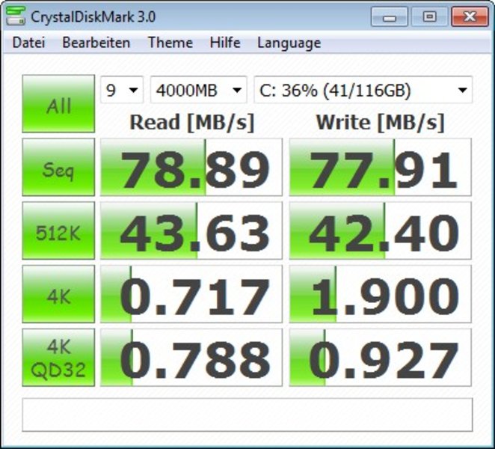The image size is (495, 449).
Task: Select the Seq read result 78.89
Action: pyautogui.click(x=191, y=167)
